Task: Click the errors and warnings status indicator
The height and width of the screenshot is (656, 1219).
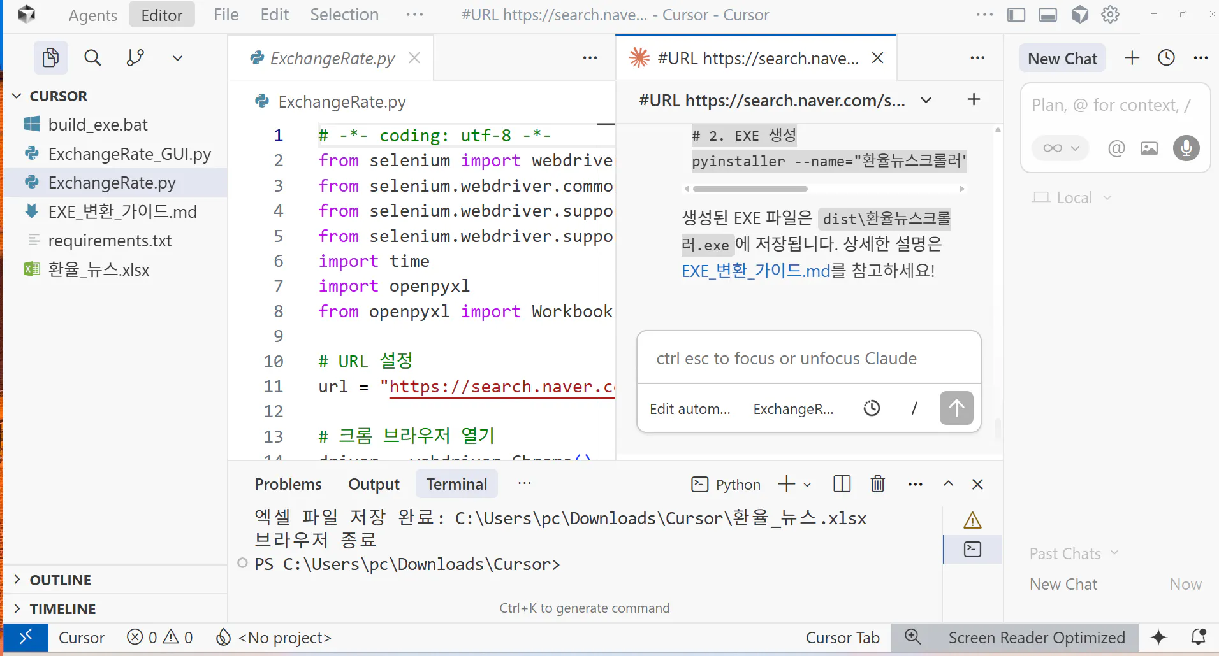Action: [159, 638]
